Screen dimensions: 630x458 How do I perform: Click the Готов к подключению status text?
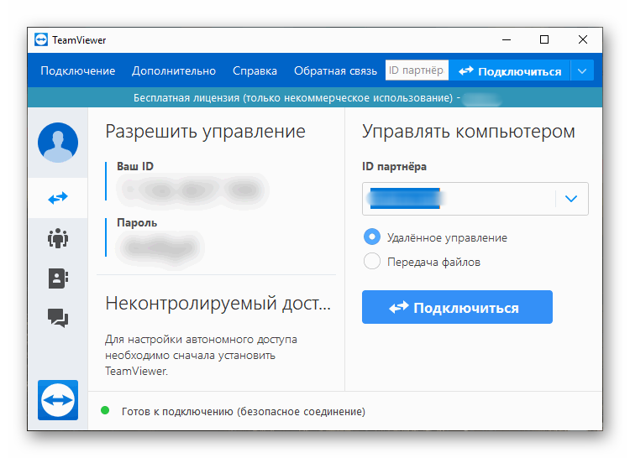[244, 412]
